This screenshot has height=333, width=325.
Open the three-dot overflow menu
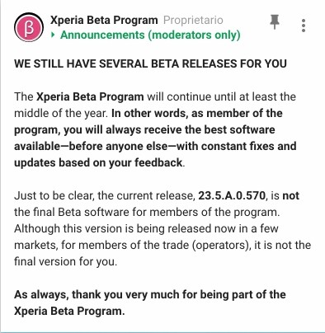304,26
